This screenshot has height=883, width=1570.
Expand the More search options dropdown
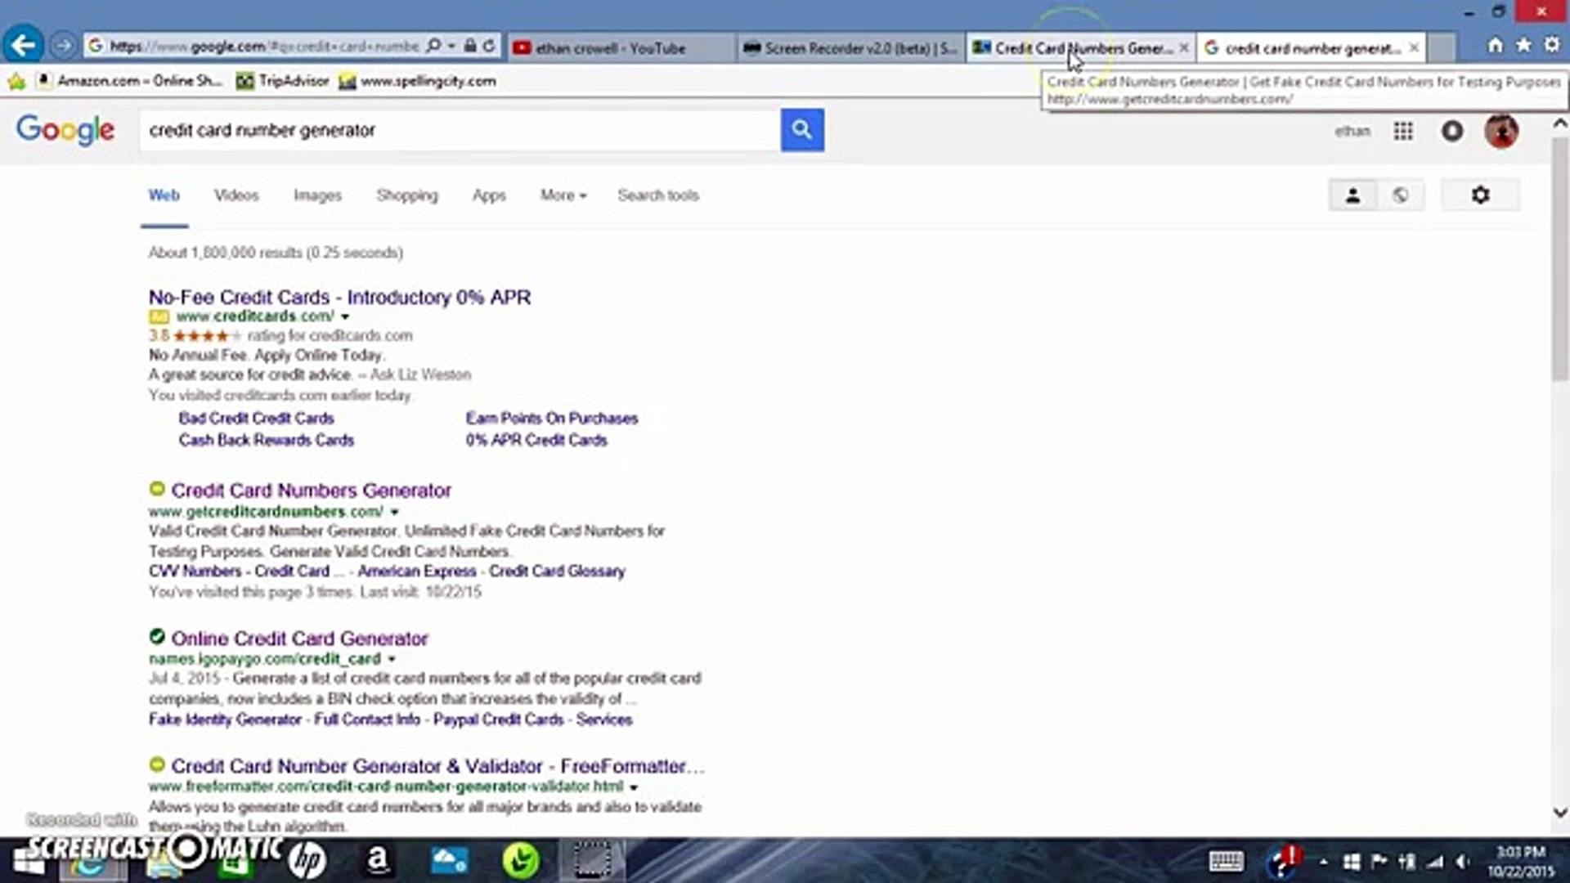pyautogui.click(x=563, y=195)
